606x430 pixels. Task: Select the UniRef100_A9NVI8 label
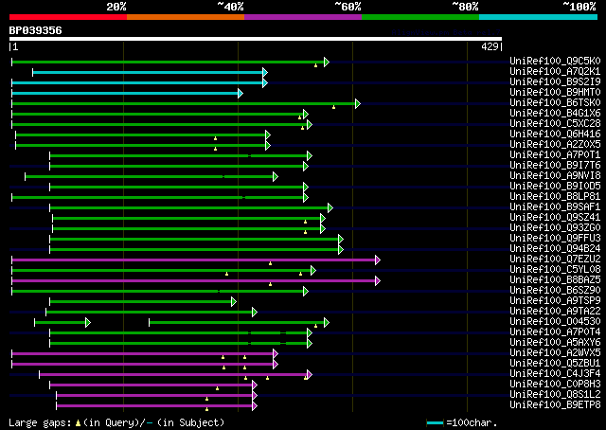[555, 176]
